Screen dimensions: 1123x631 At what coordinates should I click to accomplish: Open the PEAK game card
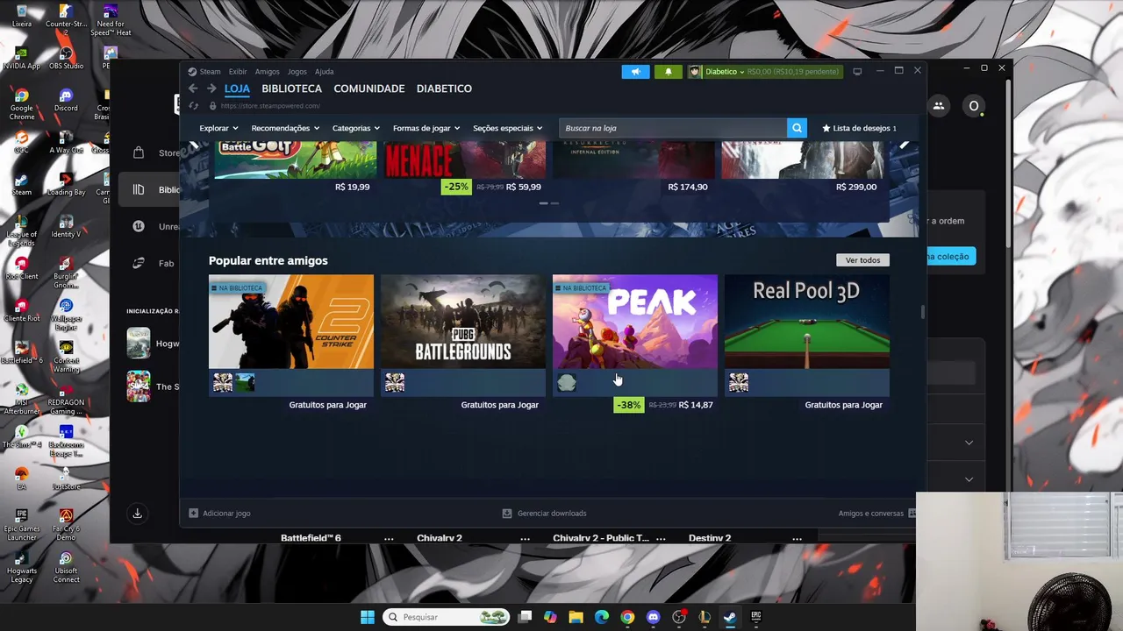[635, 322]
